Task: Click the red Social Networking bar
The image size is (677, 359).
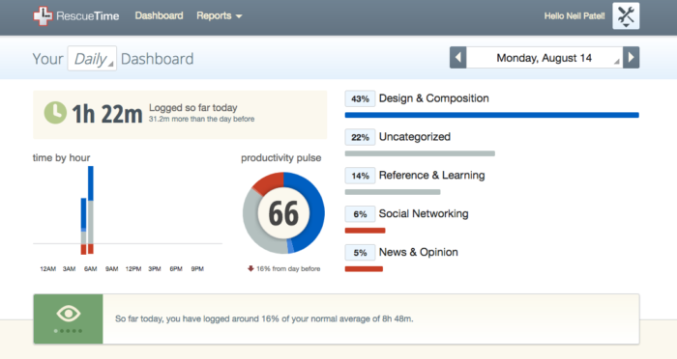Action: [x=365, y=231]
